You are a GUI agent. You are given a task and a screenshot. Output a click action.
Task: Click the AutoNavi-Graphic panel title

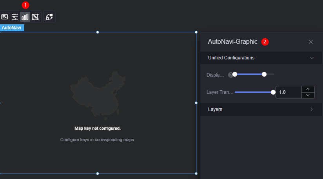coord(232,42)
